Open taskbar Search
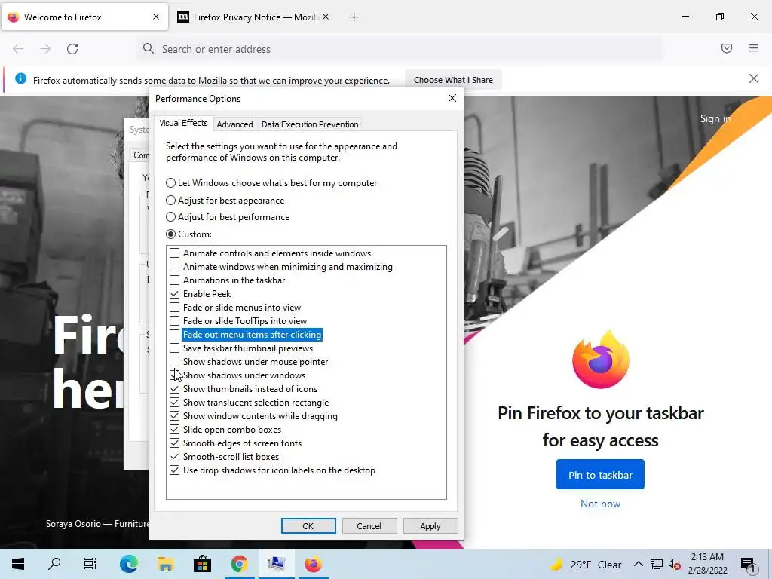 coord(54,564)
